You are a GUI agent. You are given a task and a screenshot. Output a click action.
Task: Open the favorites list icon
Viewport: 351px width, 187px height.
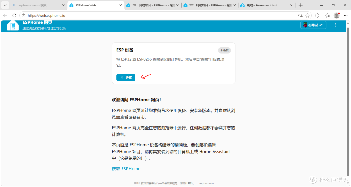click(327, 16)
